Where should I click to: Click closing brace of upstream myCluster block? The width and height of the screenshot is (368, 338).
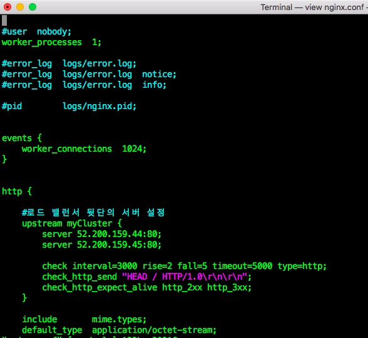pos(24,298)
